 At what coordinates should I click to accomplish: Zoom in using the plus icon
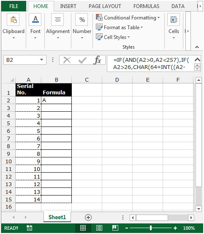175,228
